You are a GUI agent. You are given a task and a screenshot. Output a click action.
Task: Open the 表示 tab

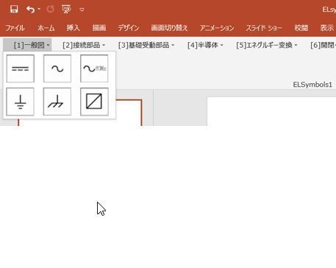click(327, 28)
